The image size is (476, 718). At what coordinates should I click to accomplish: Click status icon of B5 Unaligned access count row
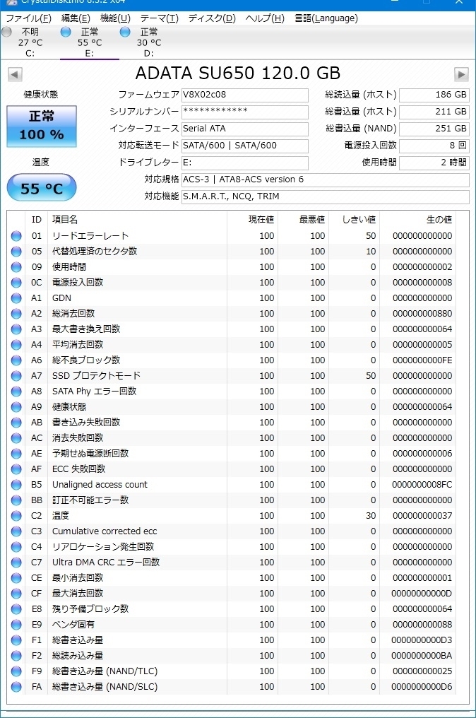16,485
